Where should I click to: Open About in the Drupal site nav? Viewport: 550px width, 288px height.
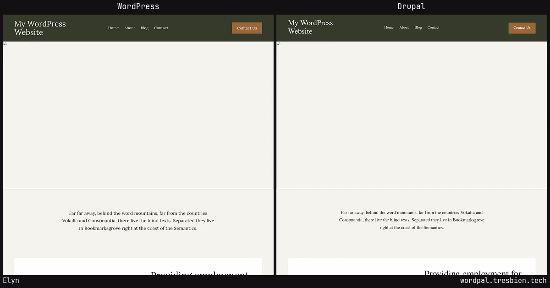point(404,27)
